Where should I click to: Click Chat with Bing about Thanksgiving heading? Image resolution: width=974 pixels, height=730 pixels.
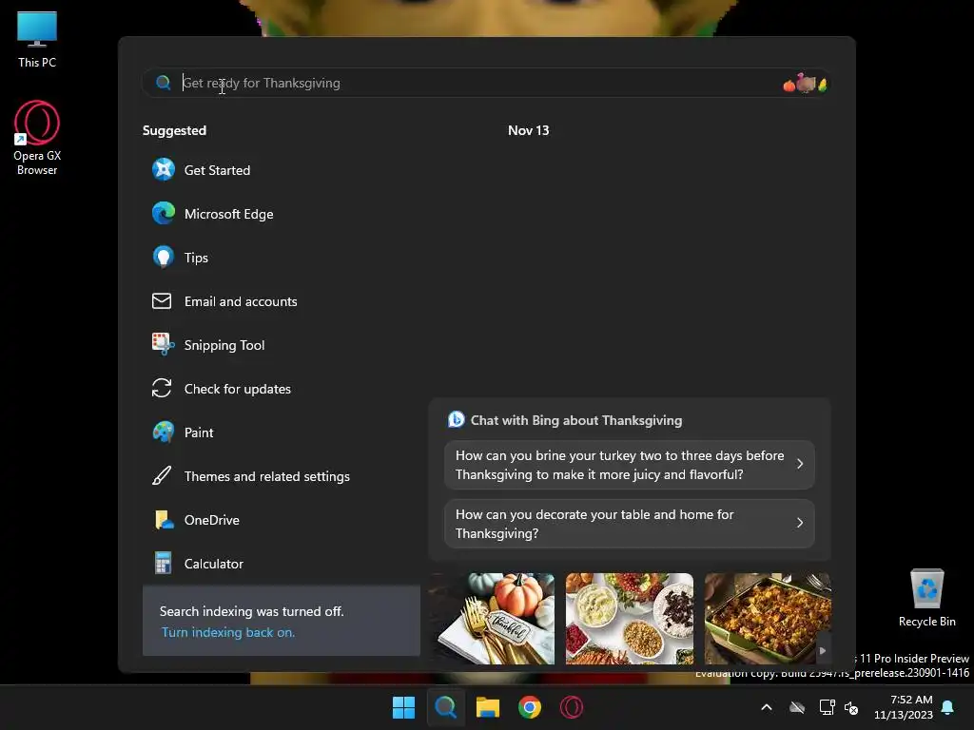coord(575,420)
